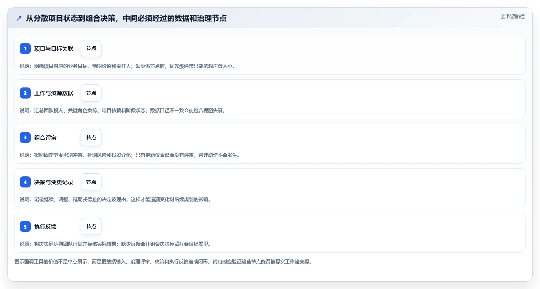Screen dimensions: 540x289
Task: Select the number 5 step badge
Action: (25, 226)
